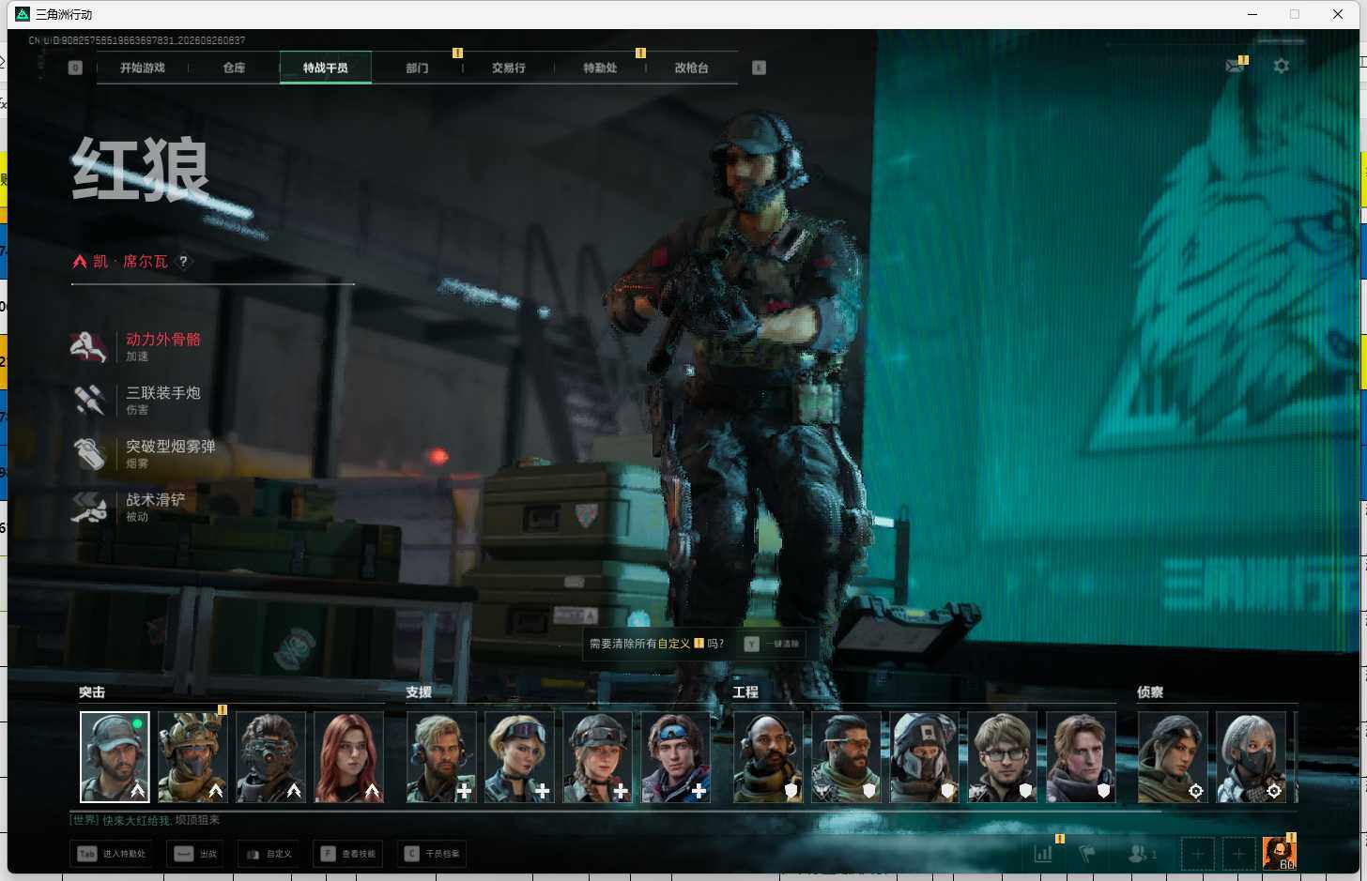1367x881 pixels.
Task: Click the first empty squad slot plus
Action: click(1198, 854)
